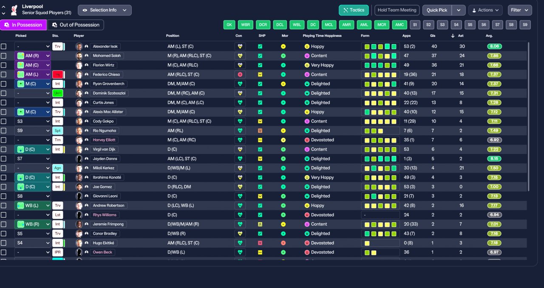This screenshot has height=288, width=544.
Task: Tick the checkbox for Cody Gakpo
Action: [x=3, y=121]
